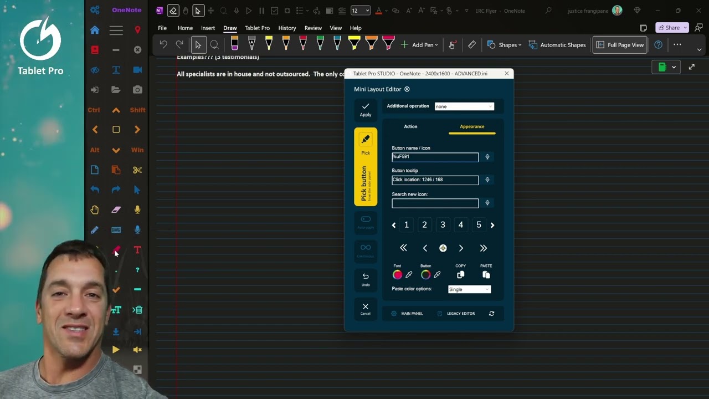Click the Button tooltip input field
This screenshot has width=709, height=399.
(x=435, y=180)
